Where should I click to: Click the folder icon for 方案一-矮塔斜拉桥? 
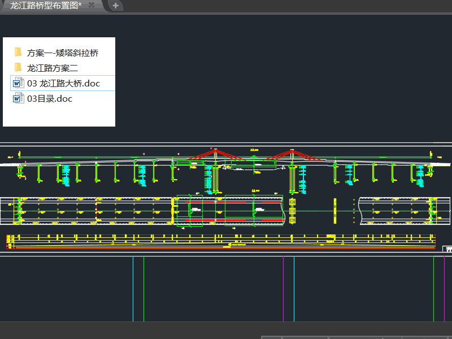pyautogui.click(x=18, y=53)
